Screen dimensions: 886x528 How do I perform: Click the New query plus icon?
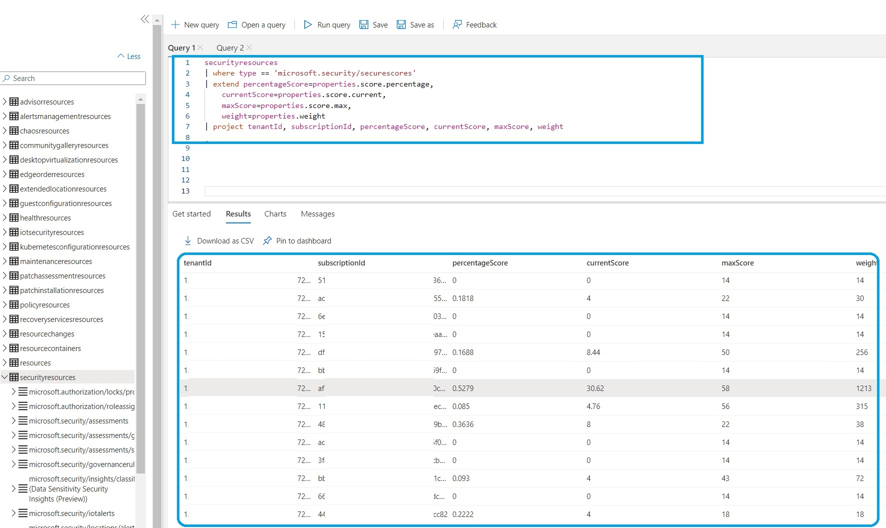175,24
